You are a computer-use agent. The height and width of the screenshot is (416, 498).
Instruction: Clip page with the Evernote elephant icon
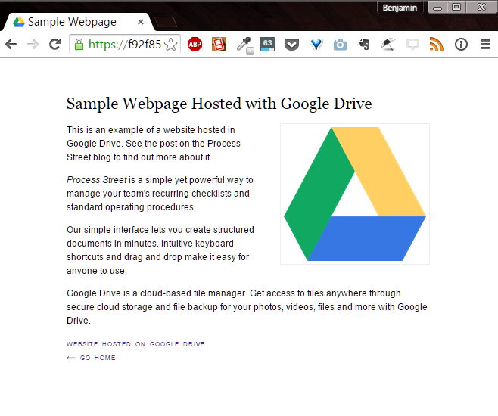(365, 45)
